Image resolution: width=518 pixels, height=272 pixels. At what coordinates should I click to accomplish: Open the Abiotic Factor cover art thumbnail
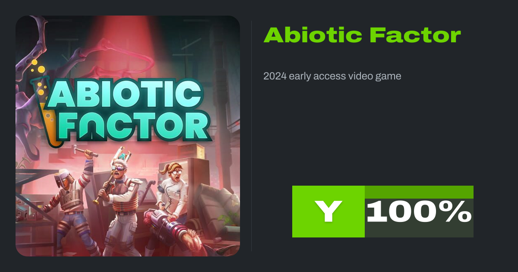(128, 136)
